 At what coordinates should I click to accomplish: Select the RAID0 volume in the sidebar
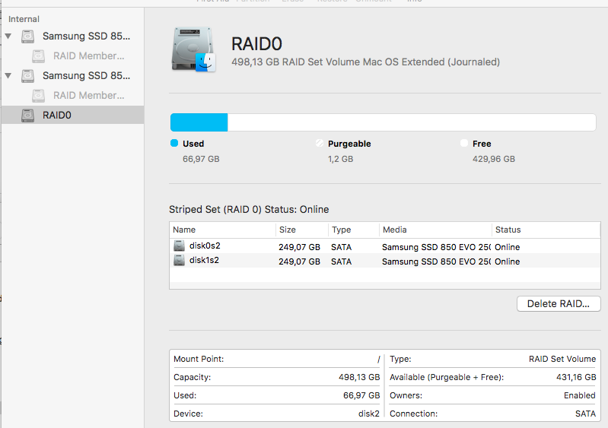pyautogui.click(x=72, y=115)
